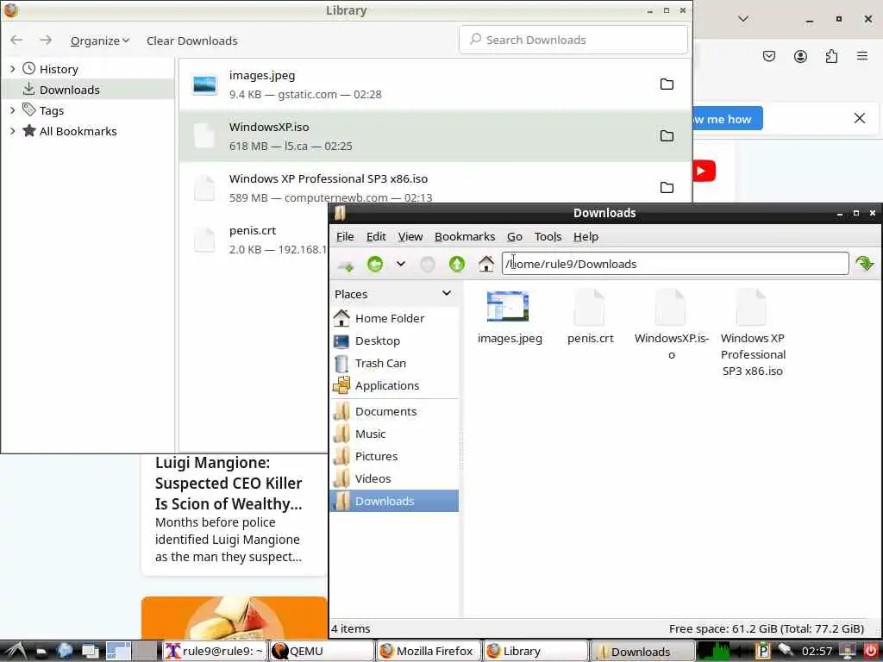Click the 'Show me how' button
Viewport: 883px width, 662px height.
(728, 119)
